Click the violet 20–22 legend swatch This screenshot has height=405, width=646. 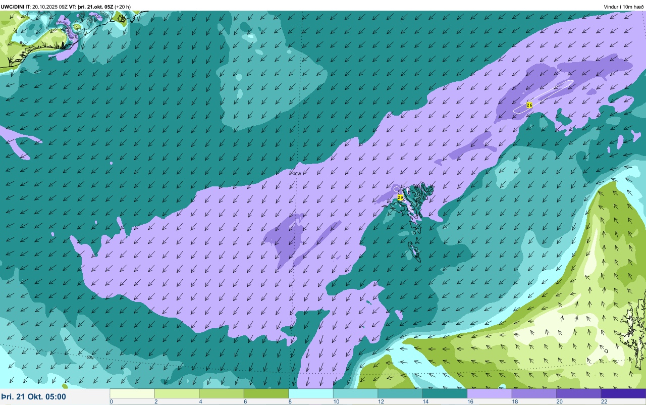579,393
